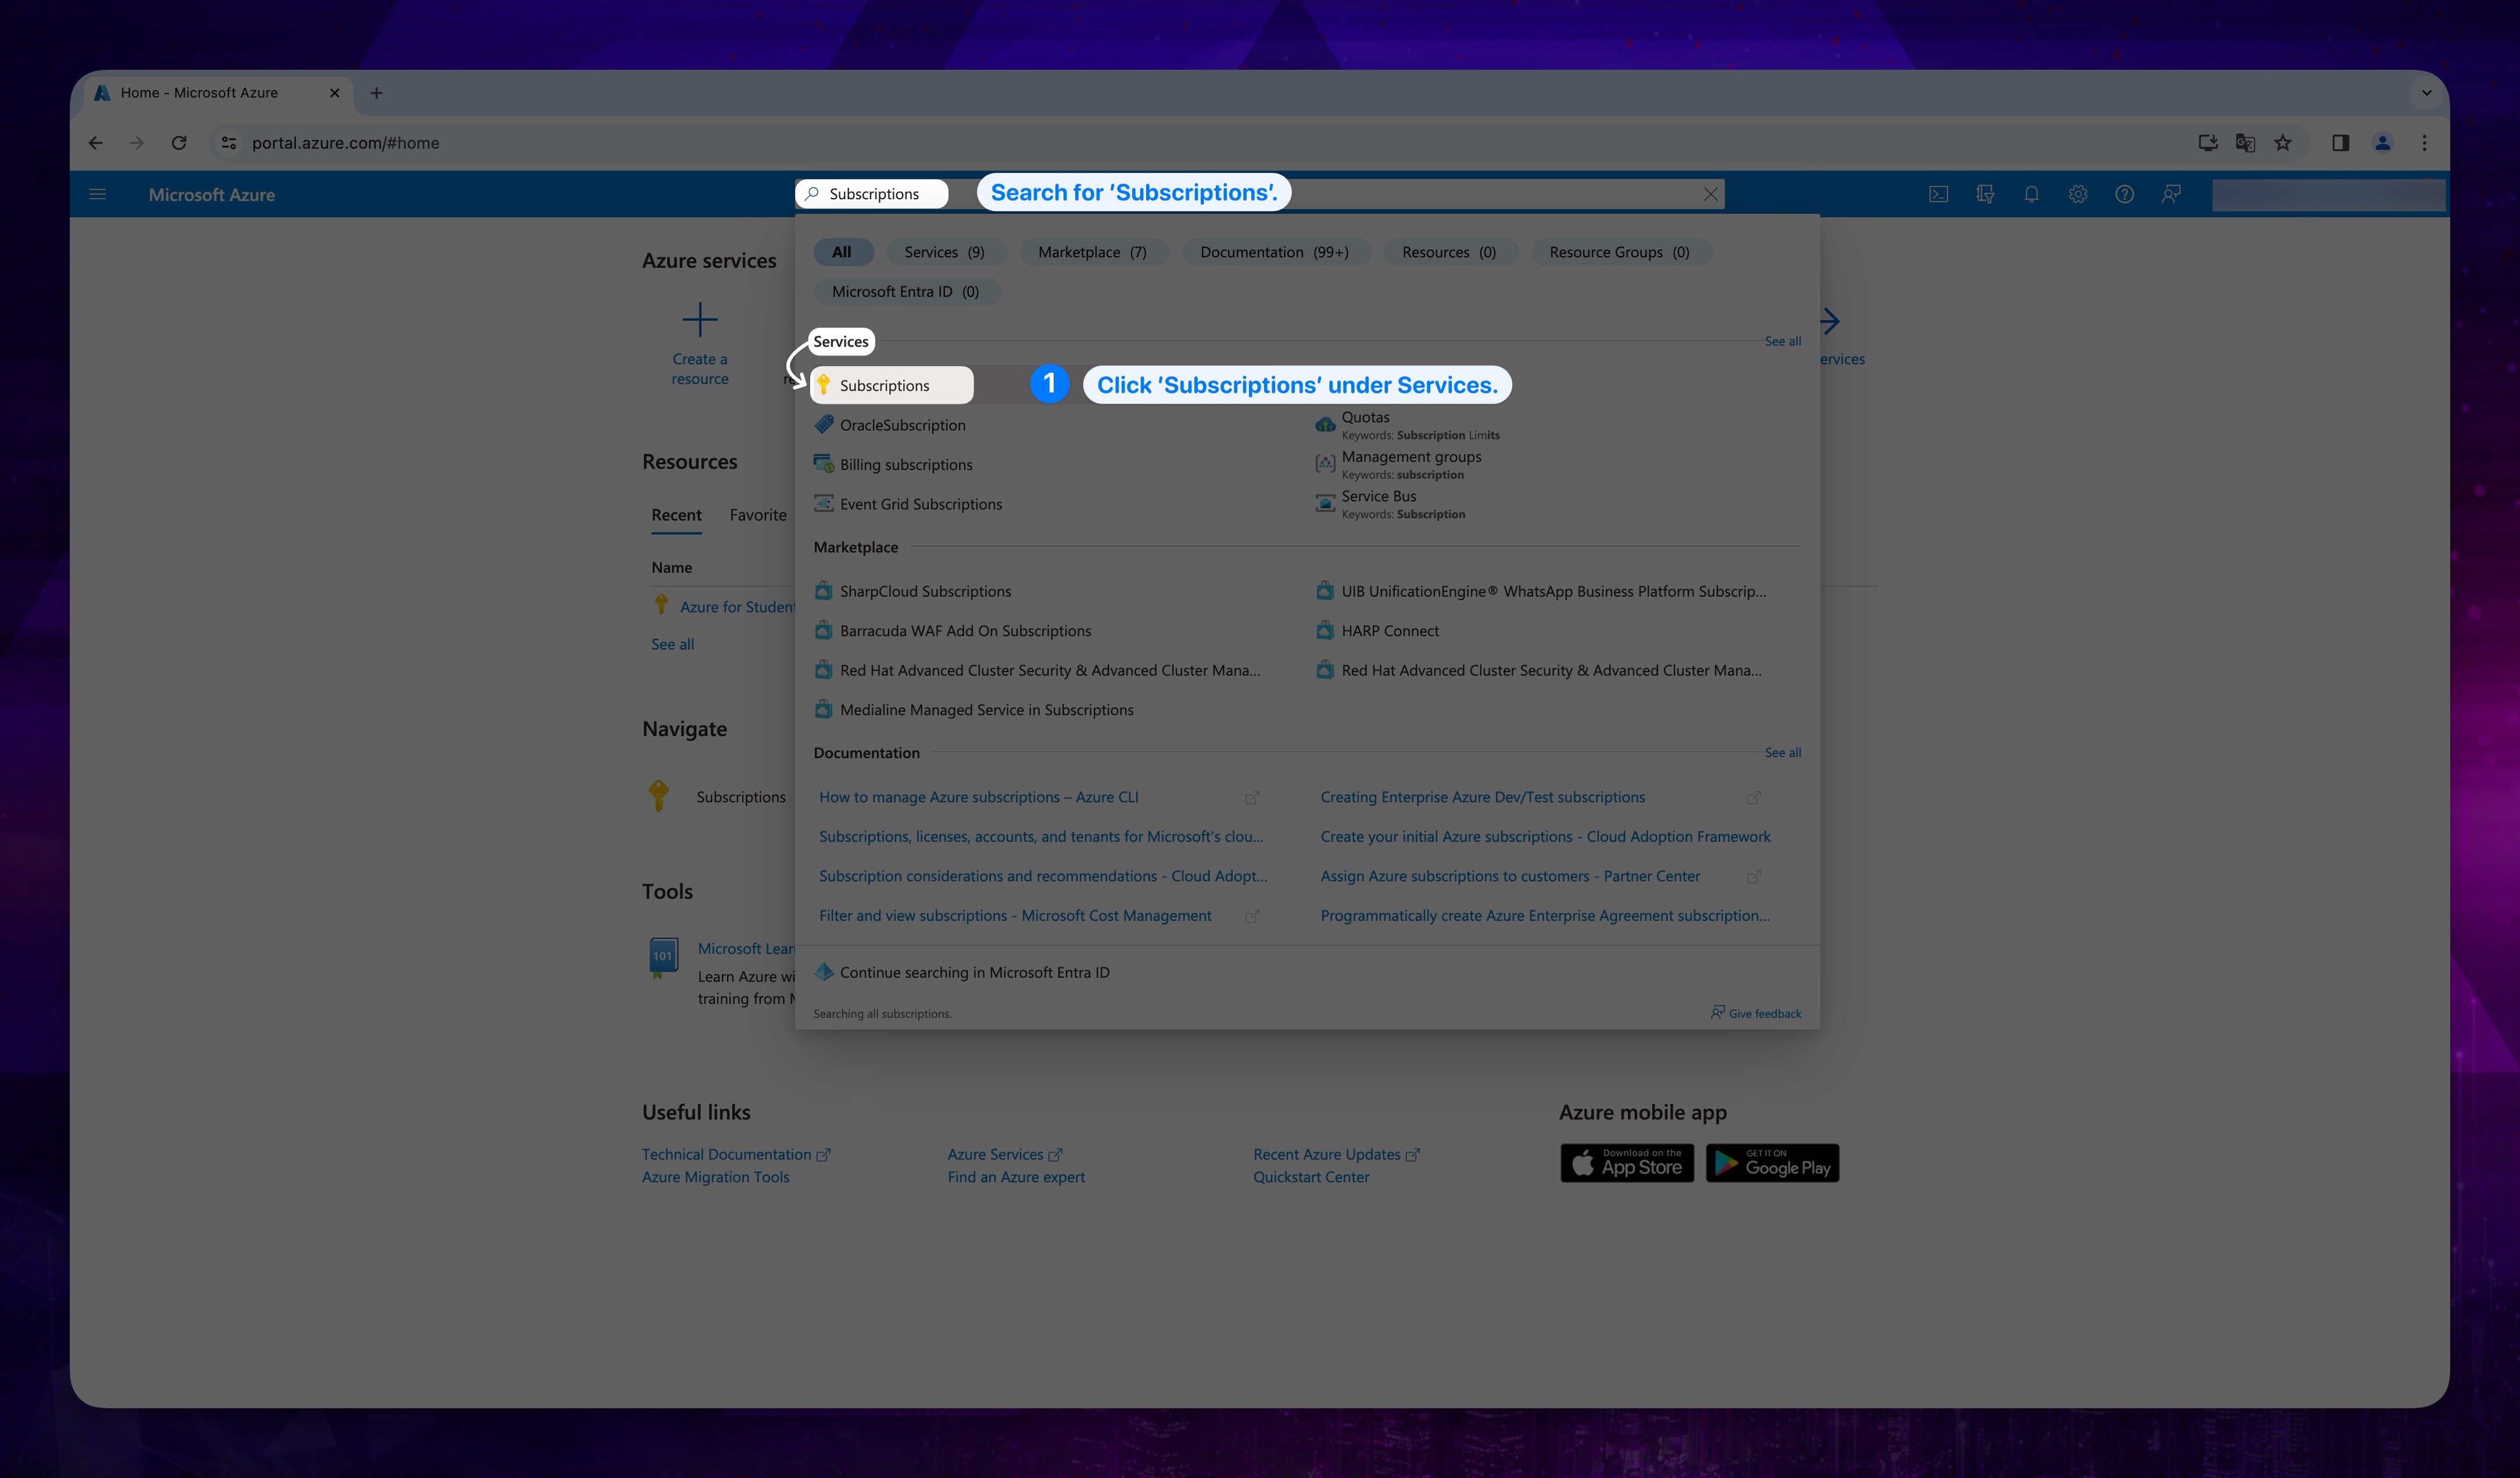
Task: Open Chrome three-dot menu
Action: point(2424,143)
